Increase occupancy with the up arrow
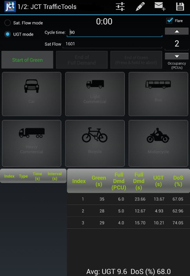The image size is (190, 276). [x=177, y=31]
